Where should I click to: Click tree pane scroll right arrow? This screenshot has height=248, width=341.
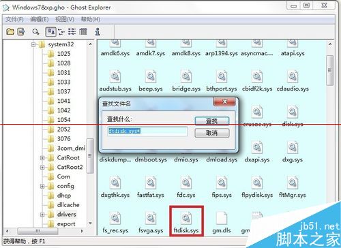(82, 231)
